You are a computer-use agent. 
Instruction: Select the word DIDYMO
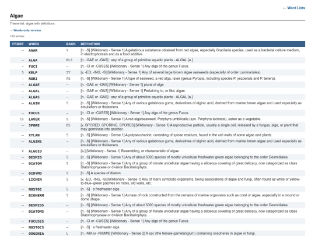35,174
